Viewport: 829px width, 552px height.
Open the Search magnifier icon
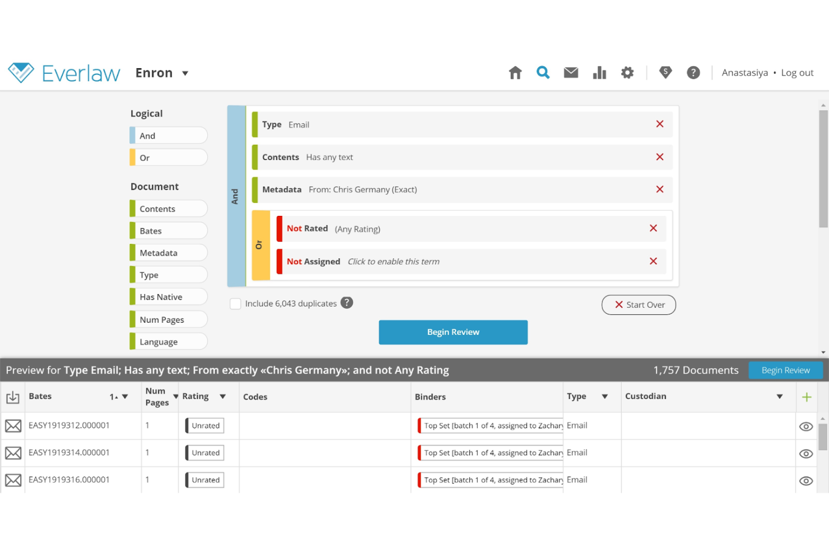click(543, 73)
